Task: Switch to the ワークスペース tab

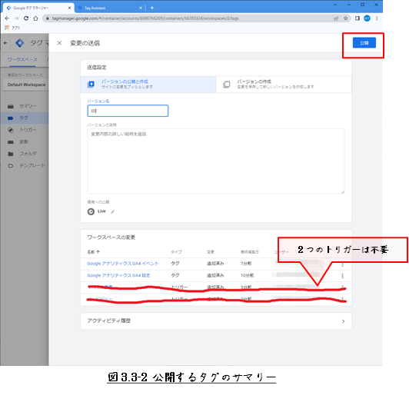Action: pos(22,60)
